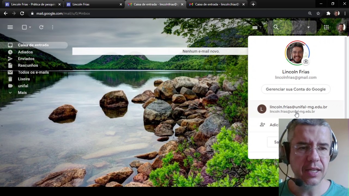The width and height of the screenshot is (349, 196).
Task: Click the search magnifier icon in Gmail
Action: coord(276,27)
